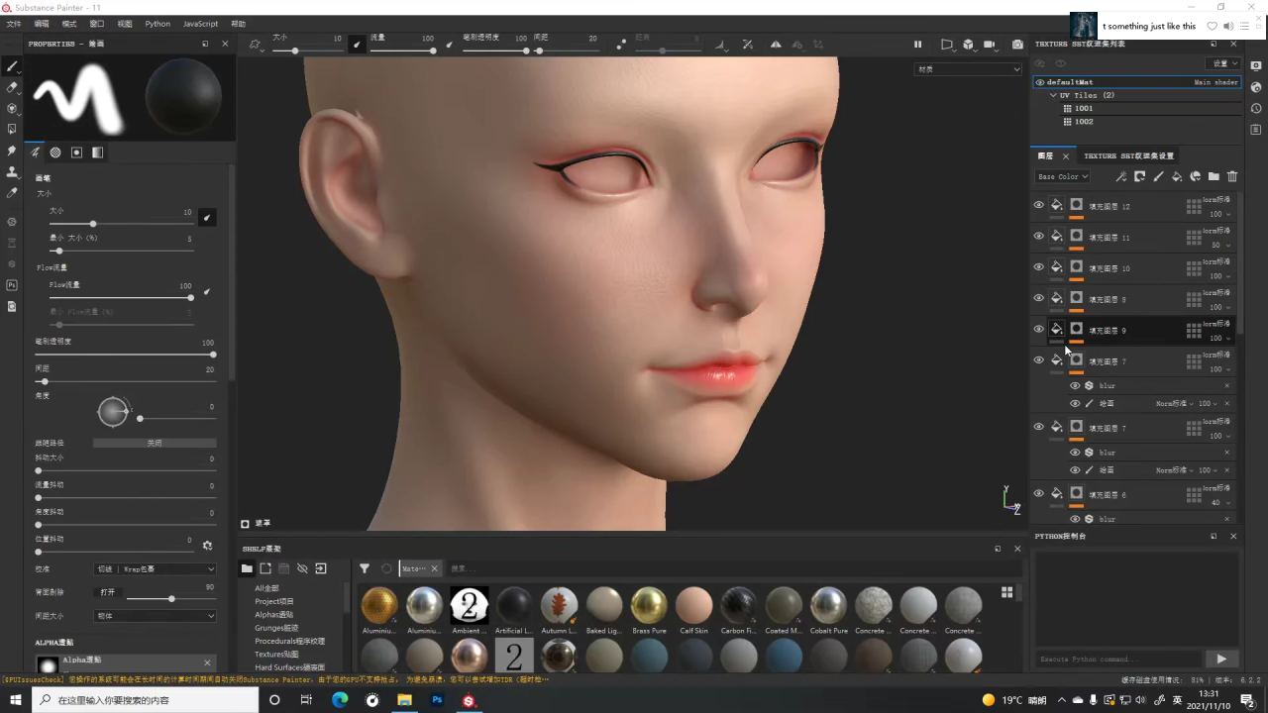Collapse the UV Tiles tree node

(1053, 95)
